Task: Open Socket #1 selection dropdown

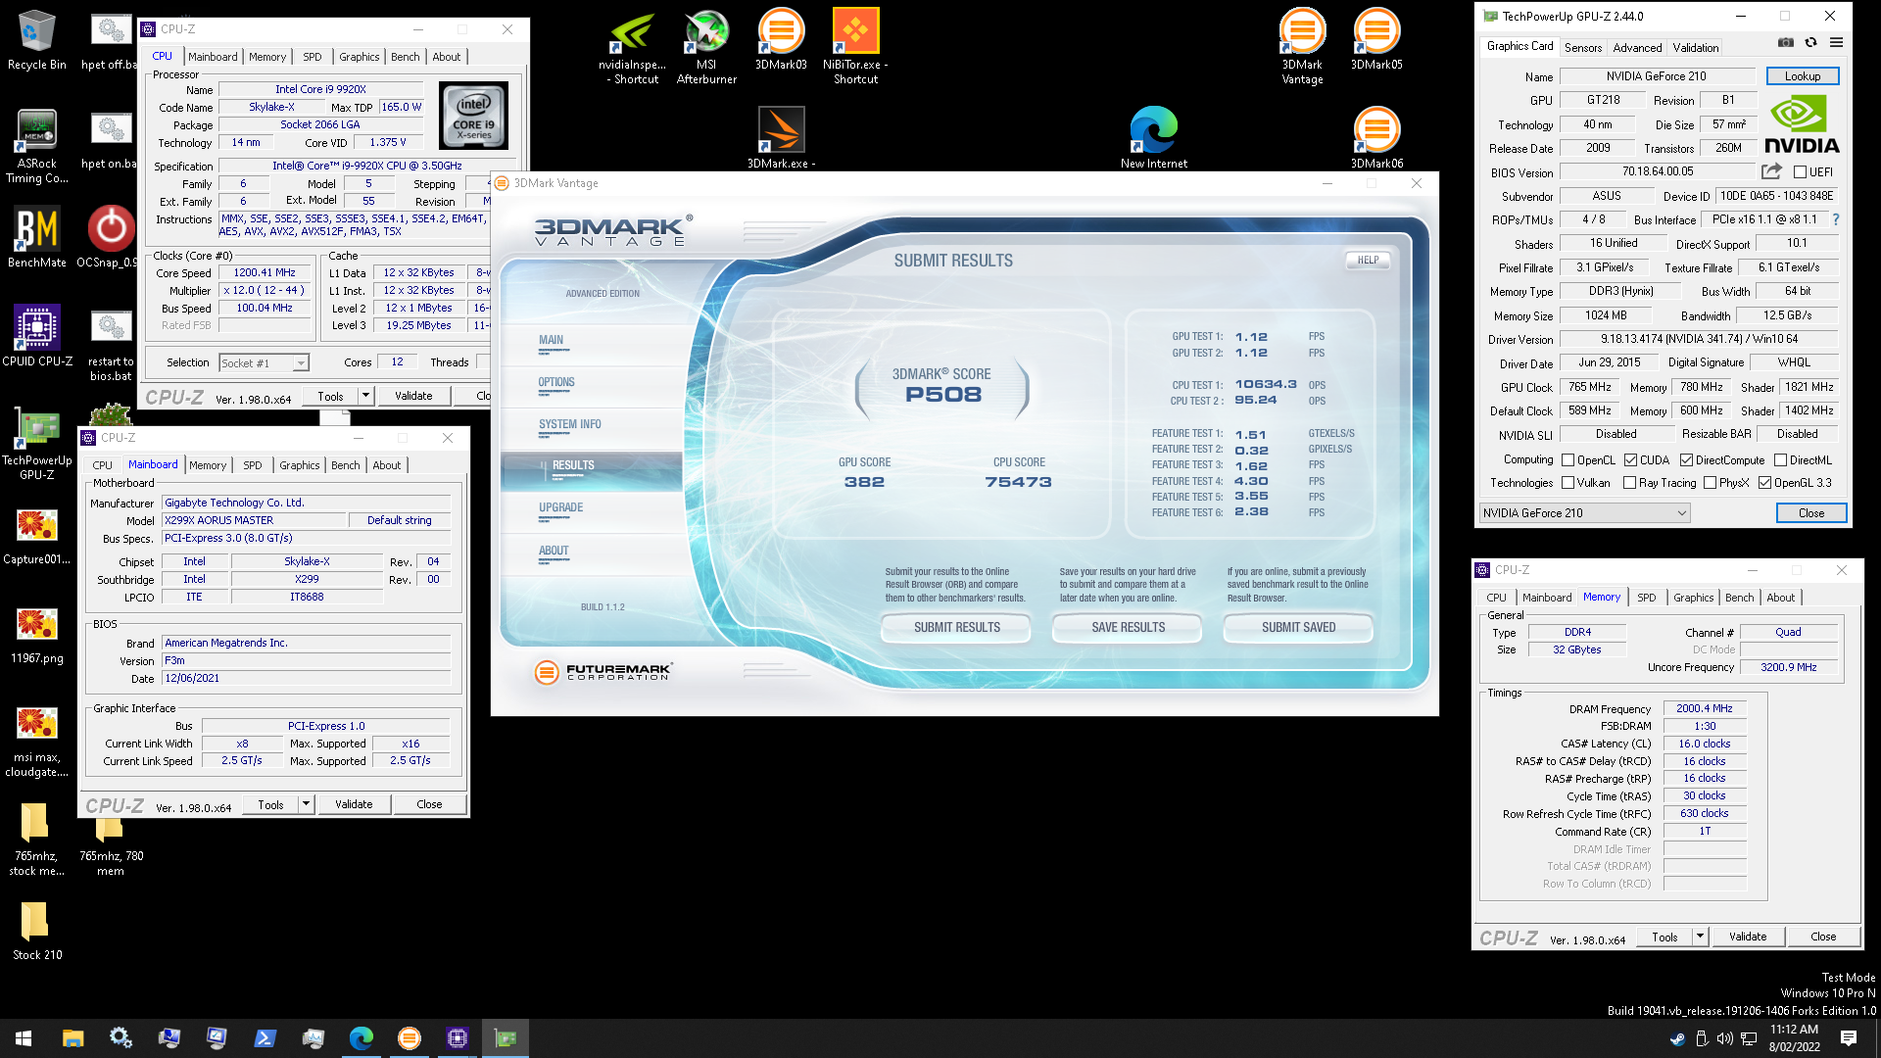Action: (264, 363)
